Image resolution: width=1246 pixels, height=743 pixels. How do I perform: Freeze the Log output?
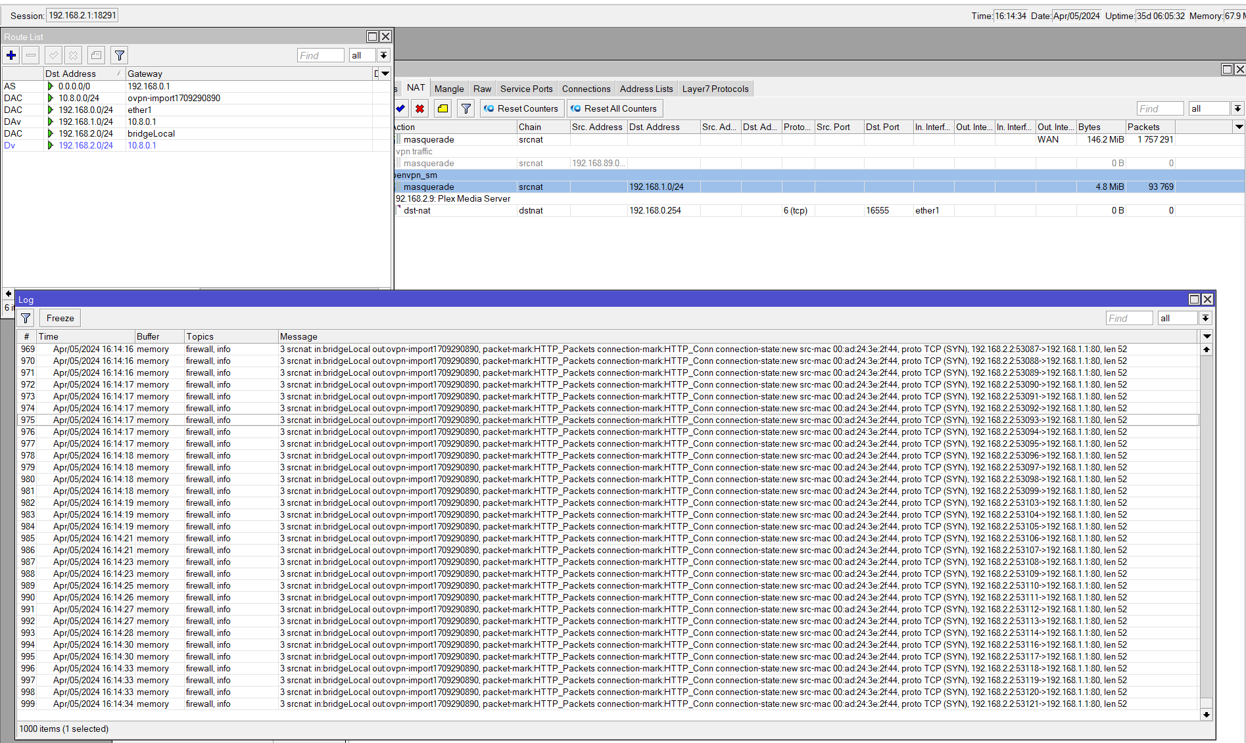pyautogui.click(x=60, y=318)
